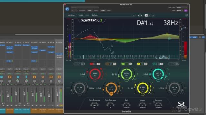Click the low-pass slope shape icon
The width and height of the screenshot is (206, 115).
click(174, 64)
